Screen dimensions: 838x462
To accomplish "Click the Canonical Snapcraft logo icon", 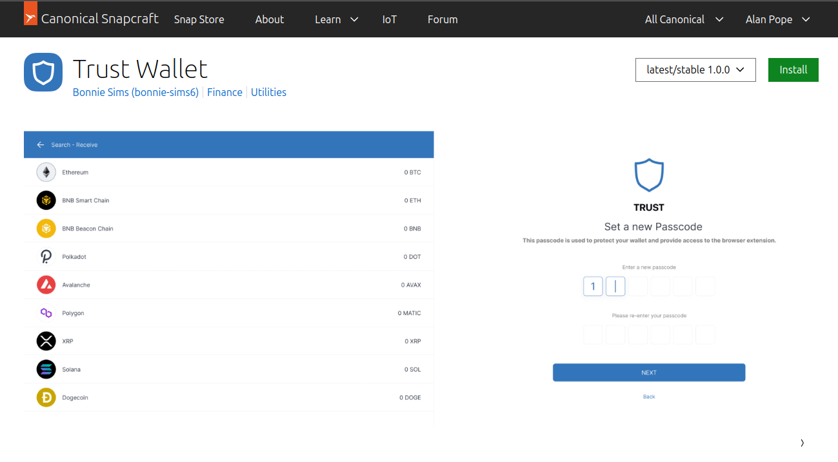I will click(x=30, y=14).
